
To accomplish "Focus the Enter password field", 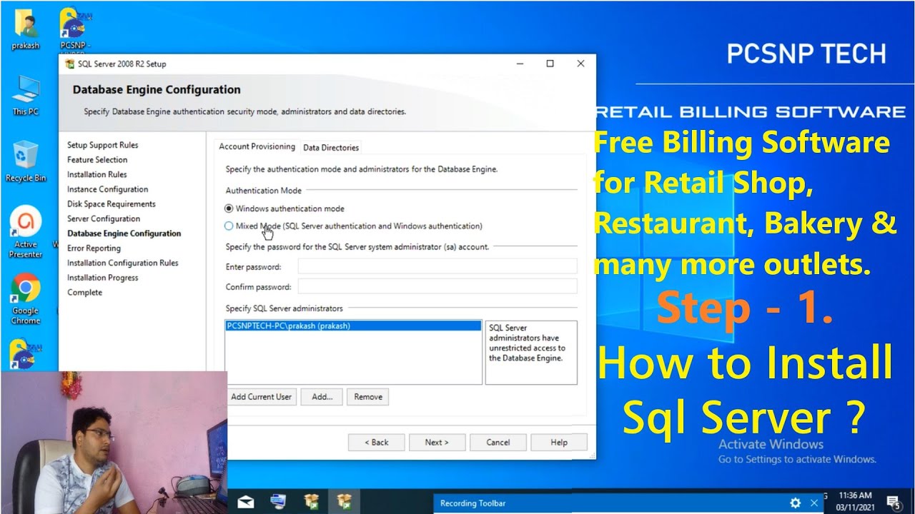I will 437,266.
